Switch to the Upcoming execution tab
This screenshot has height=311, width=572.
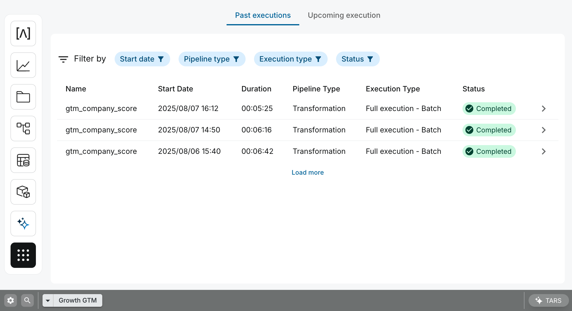coord(344,15)
